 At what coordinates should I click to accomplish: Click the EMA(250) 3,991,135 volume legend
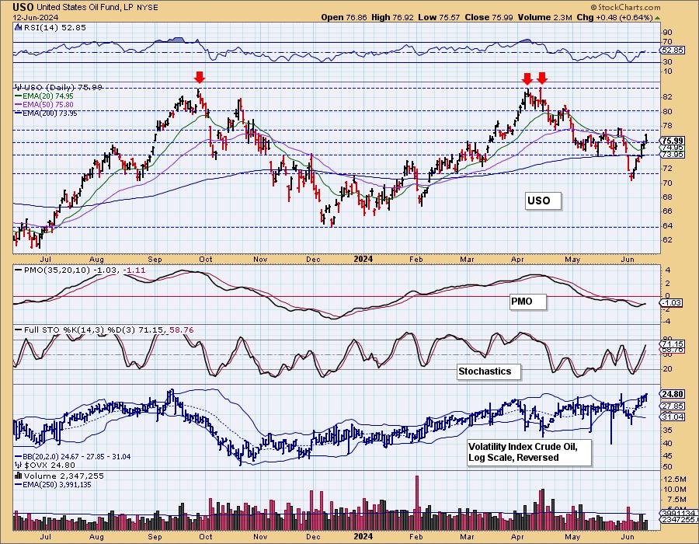click(x=53, y=484)
